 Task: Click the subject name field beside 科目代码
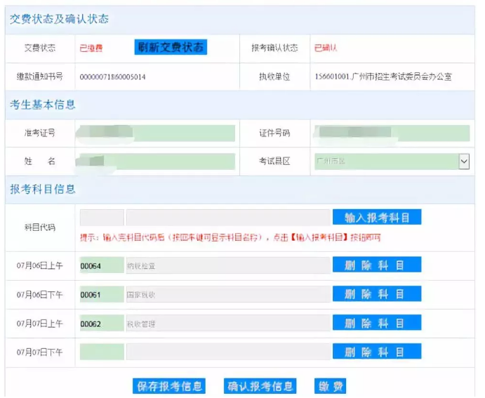228,218
